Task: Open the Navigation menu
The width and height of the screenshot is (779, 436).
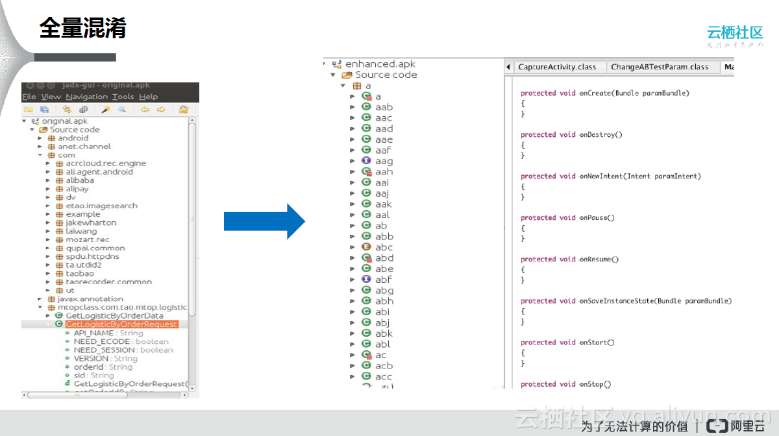Action: click(x=86, y=97)
